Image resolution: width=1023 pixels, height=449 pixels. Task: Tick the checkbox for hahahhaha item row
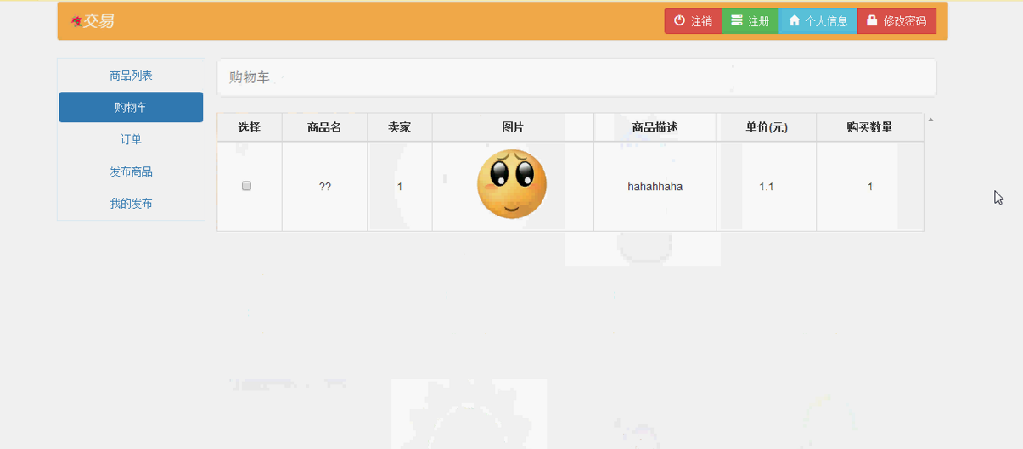247,186
